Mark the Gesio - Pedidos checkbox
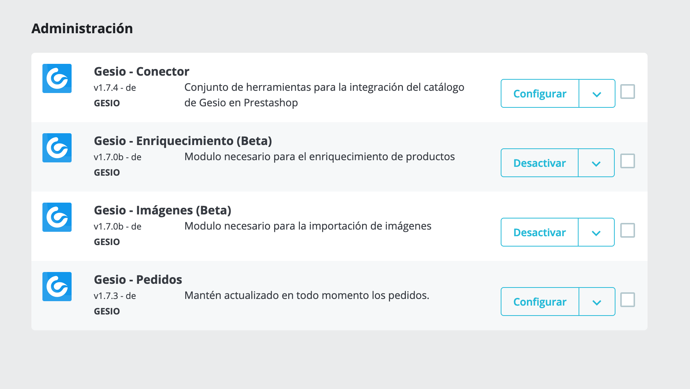 tap(627, 300)
